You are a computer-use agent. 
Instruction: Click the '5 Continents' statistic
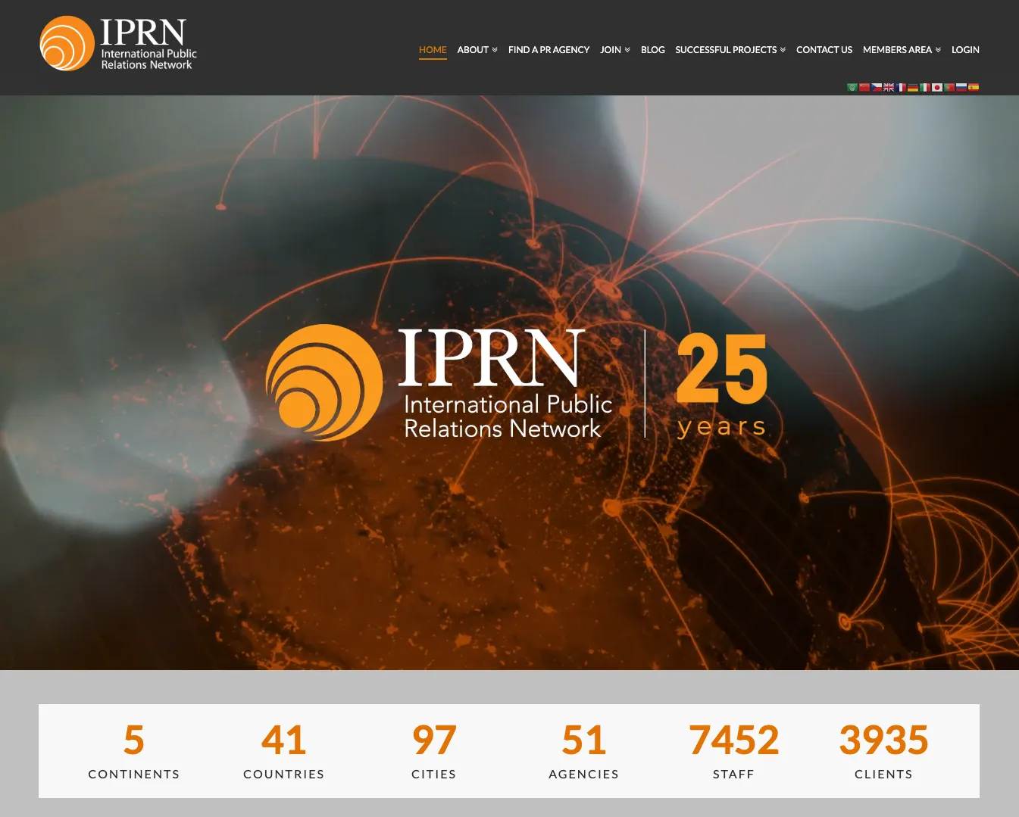(x=134, y=751)
